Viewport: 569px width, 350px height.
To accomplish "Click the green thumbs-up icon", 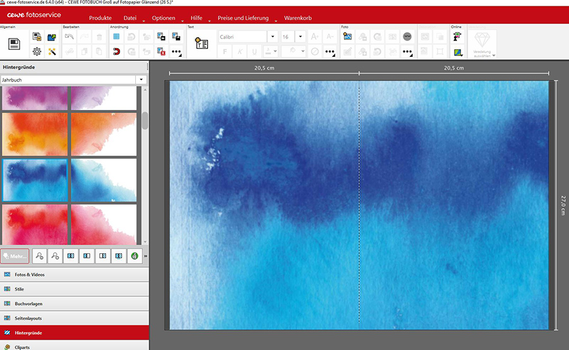I will tap(133, 256).
